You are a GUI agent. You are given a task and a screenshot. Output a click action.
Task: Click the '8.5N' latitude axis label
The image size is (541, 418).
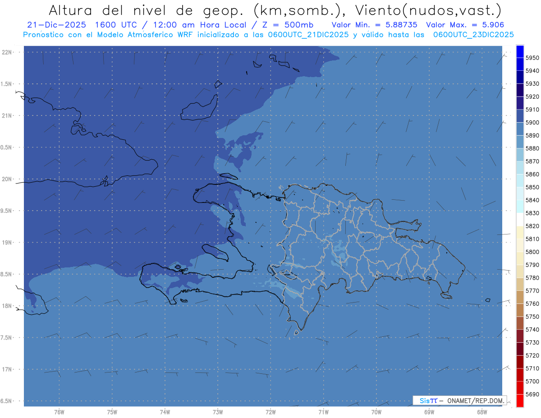(7, 274)
